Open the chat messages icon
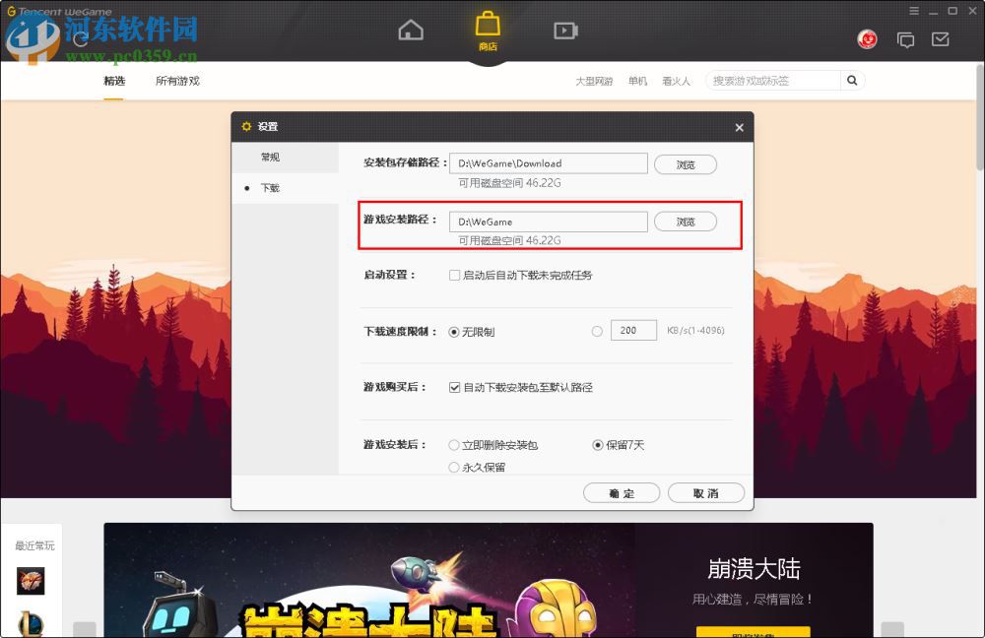Screen dimensions: 985x638 pyautogui.click(x=905, y=39)
